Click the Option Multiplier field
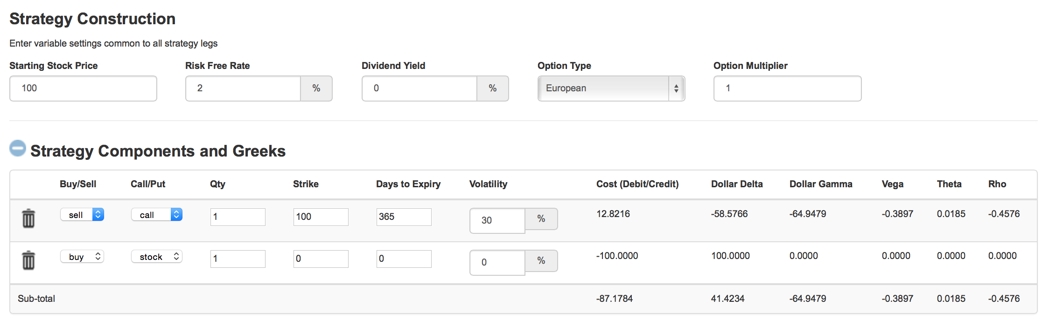 tap(787, 89)
